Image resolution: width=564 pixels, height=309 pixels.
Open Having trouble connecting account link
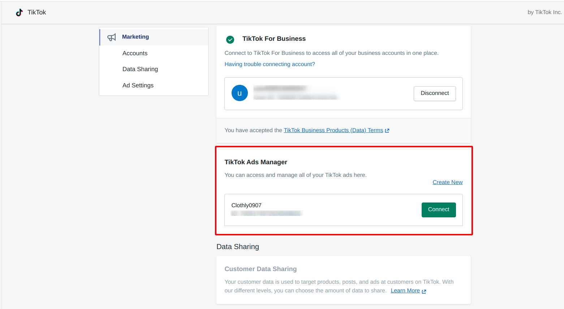tap(270, 64)
